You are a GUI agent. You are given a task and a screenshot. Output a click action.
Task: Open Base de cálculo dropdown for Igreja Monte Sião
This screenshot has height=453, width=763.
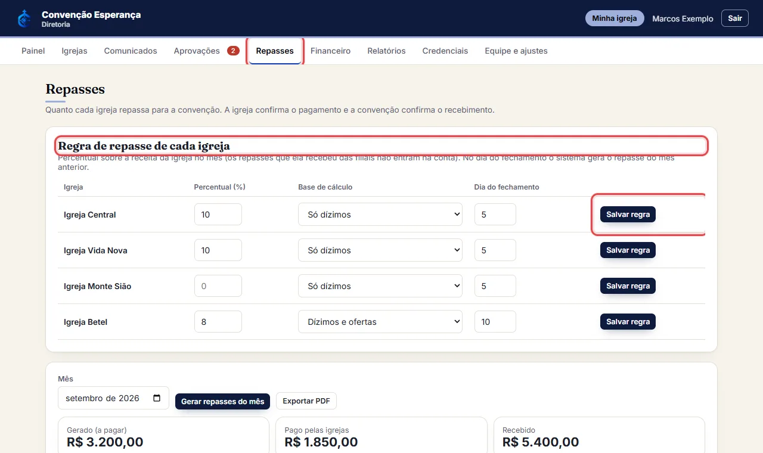(x=380, y=286)
